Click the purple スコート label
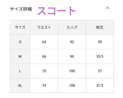 coord(56,11)
